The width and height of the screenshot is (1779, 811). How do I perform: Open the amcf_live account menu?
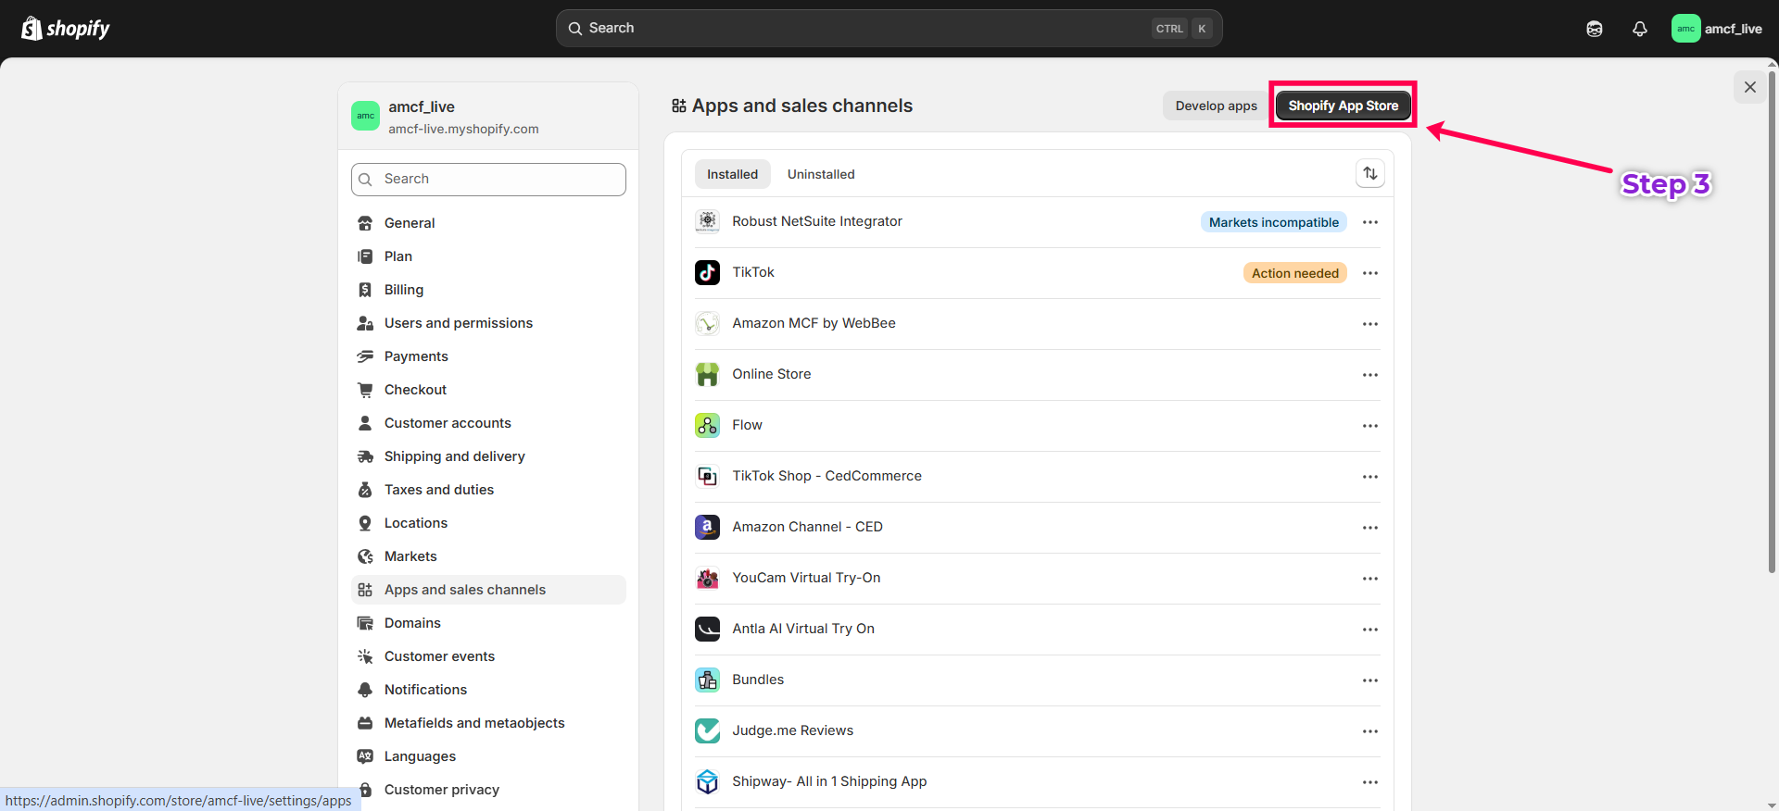(x=1716, y=29)
